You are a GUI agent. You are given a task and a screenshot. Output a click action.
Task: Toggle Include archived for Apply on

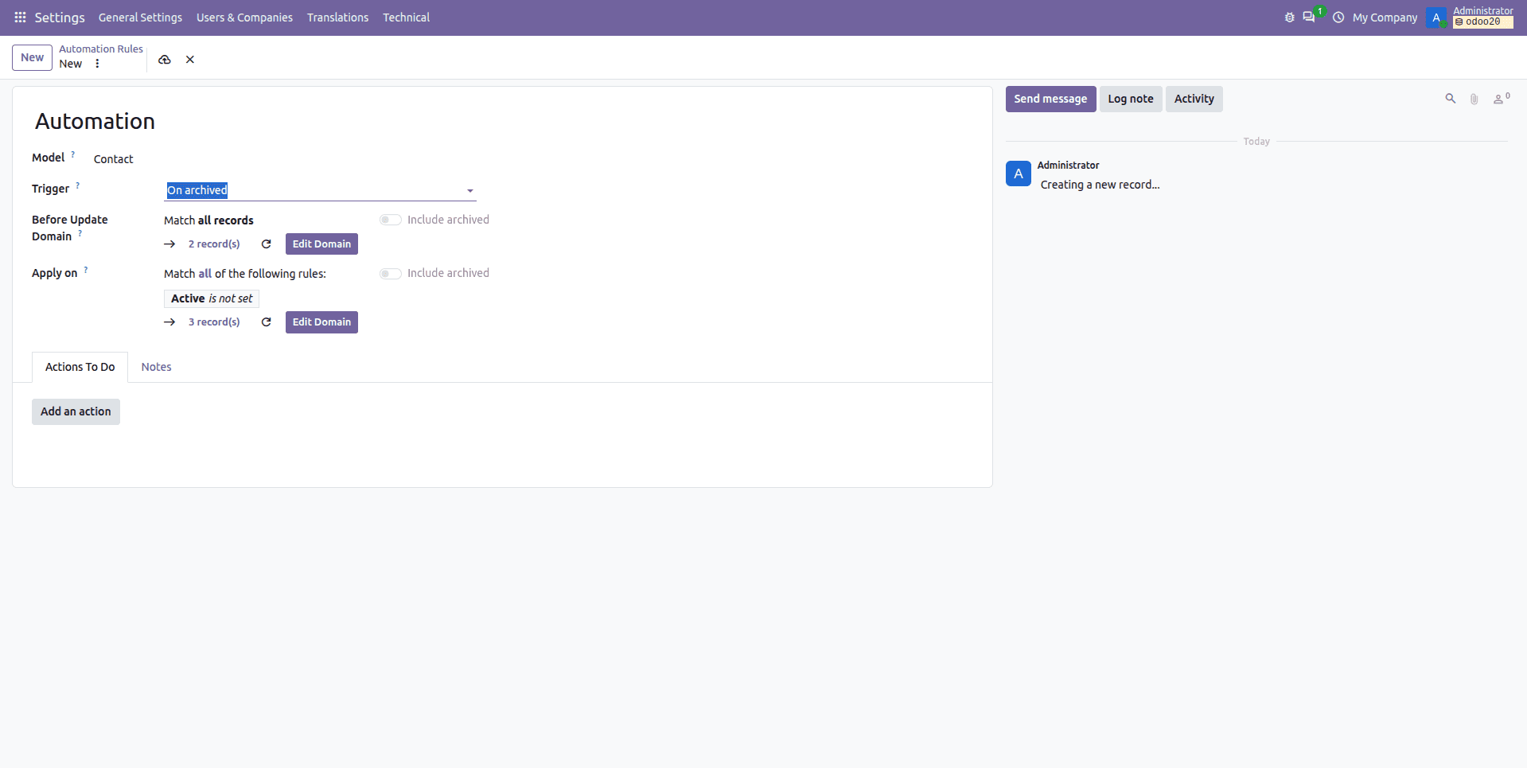(390, 274)
